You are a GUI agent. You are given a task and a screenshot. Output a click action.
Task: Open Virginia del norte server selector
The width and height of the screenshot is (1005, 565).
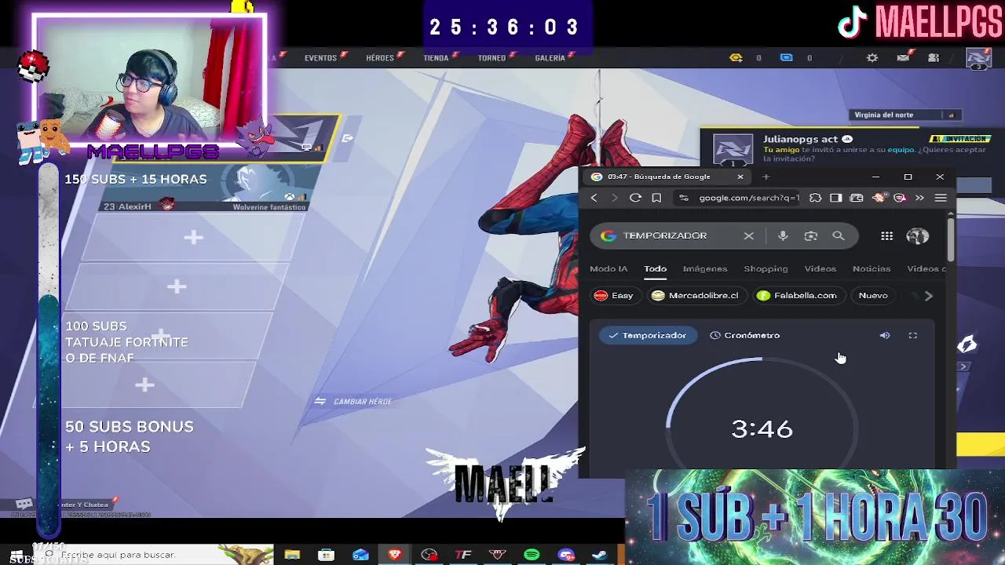(x=907, y=115)
